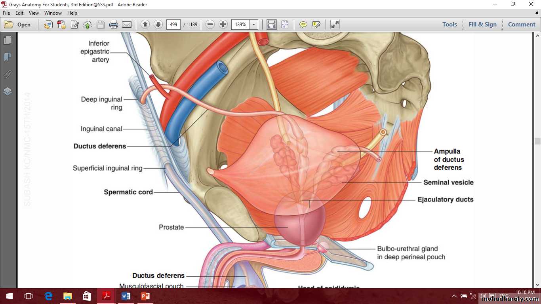Click the Send email envelope icon

click(127, 25)
